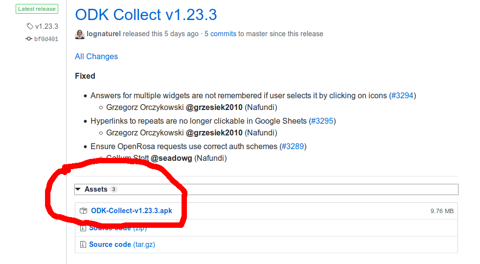Screen dimensions: 480x264
Task: Open lognaturel's avatar image
Action: [80, 34]
